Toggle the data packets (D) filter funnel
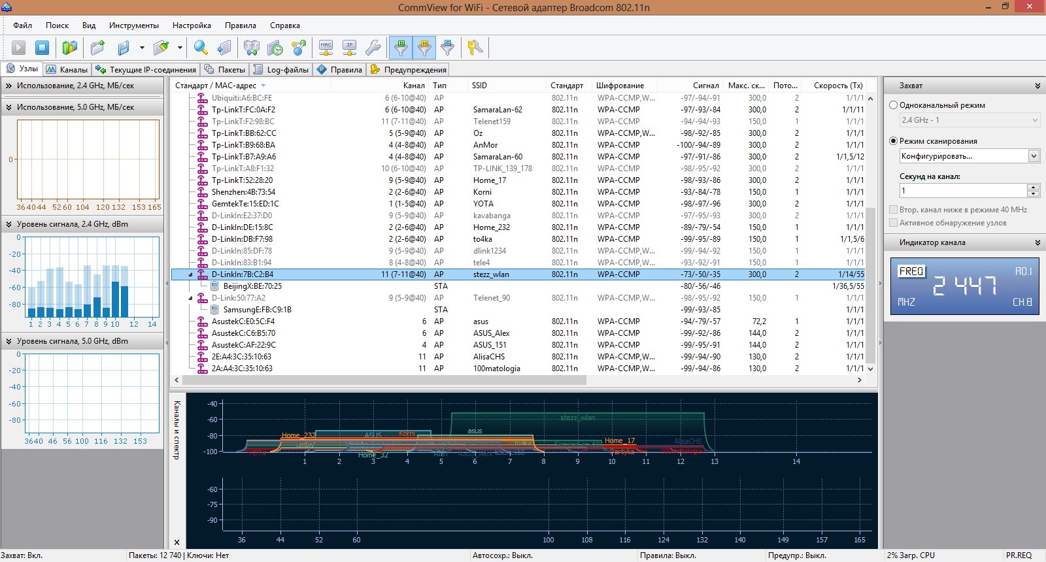 tap(401, 48)
